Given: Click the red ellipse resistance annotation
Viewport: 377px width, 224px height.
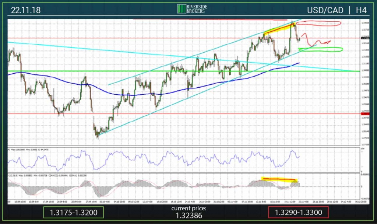Looking at the screenshot, I should [x=318, y=24].
